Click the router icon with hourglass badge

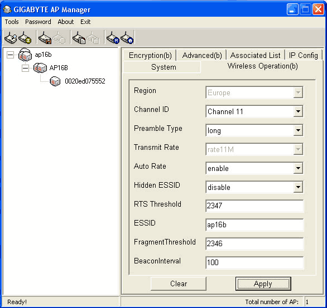[25, 38]
